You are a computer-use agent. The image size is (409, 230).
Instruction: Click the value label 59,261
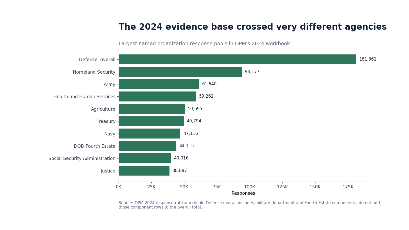click(206, 96)
